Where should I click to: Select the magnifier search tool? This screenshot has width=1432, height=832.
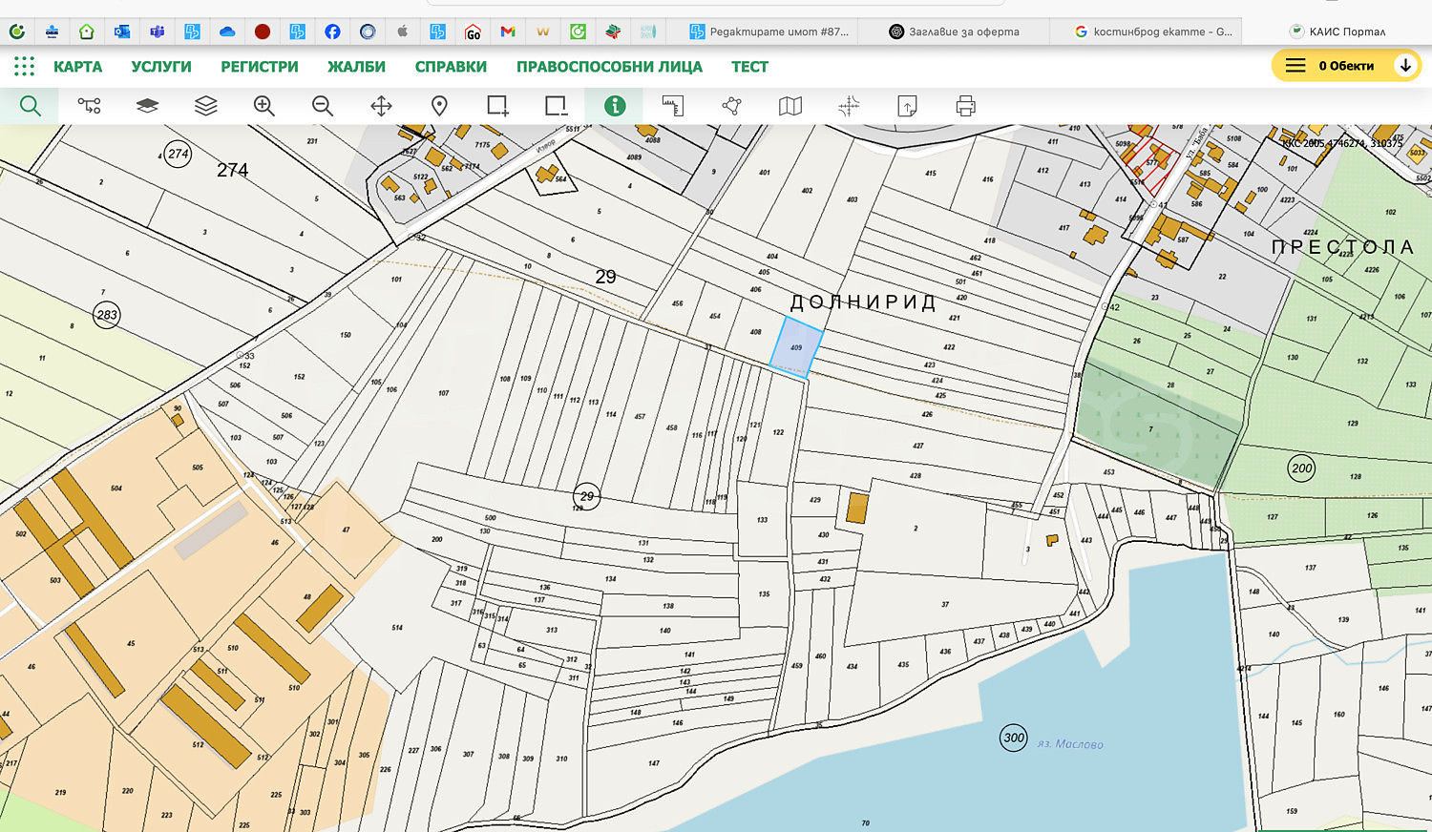click(31, 106)
